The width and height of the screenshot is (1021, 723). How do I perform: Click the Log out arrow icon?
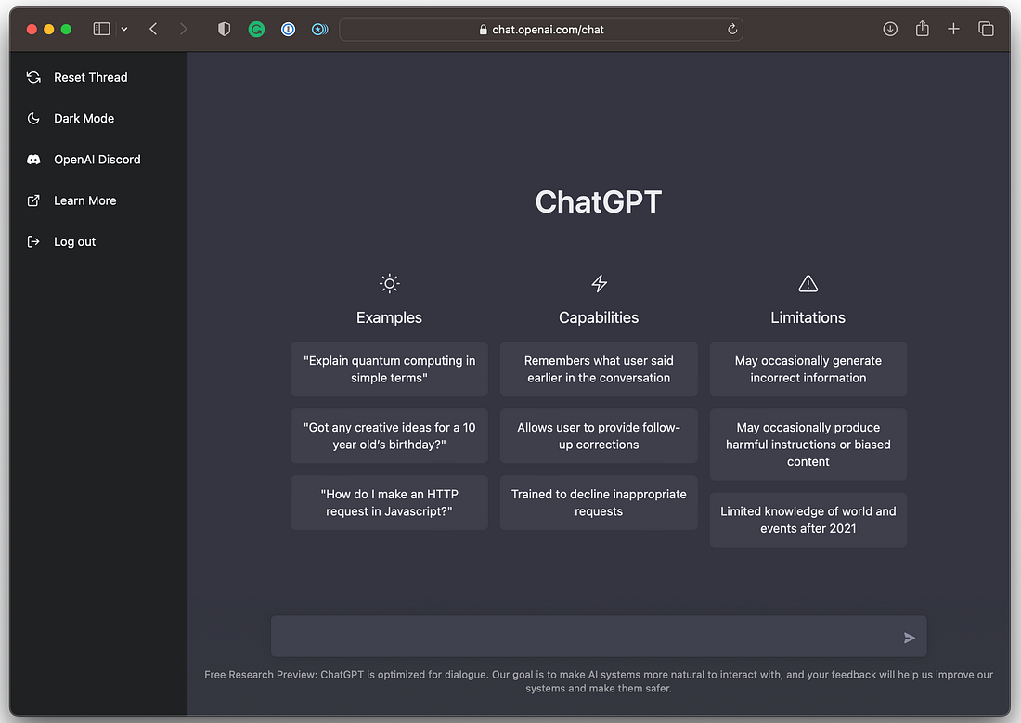(x=33, y=241)
